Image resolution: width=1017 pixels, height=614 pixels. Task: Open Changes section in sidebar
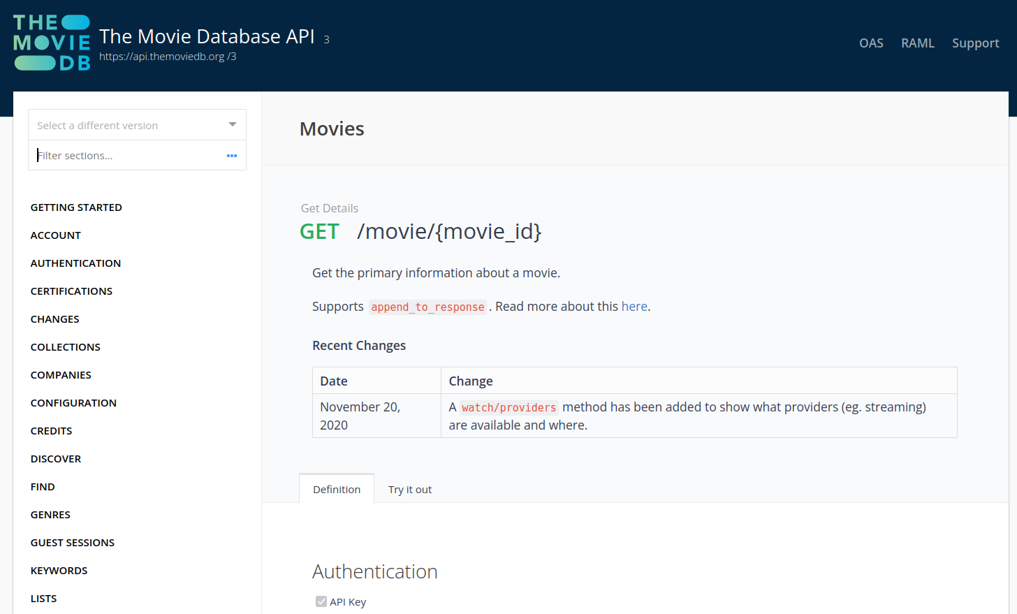point(55,319)
